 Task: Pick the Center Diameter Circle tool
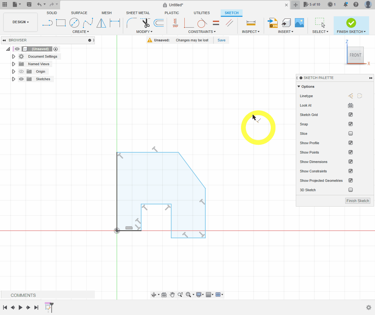(x=74, y=23)
